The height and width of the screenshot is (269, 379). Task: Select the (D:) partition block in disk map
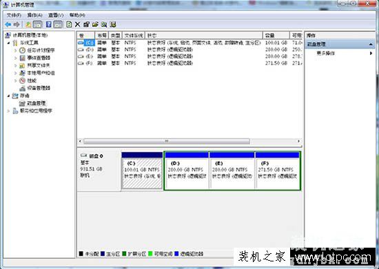click(187, 171)
